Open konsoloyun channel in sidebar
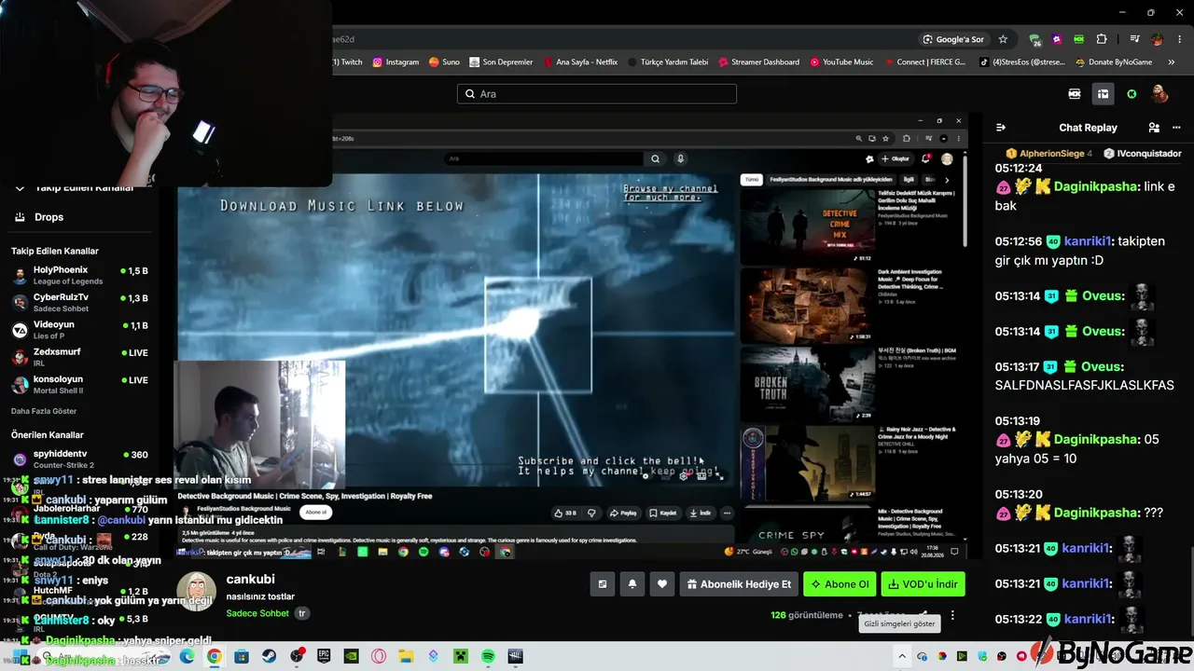Viewport: 1194px width, 671px height. [79, 384]
